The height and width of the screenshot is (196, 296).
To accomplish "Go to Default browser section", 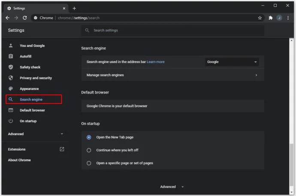I will pyautogui.click(x=32, y=110).
